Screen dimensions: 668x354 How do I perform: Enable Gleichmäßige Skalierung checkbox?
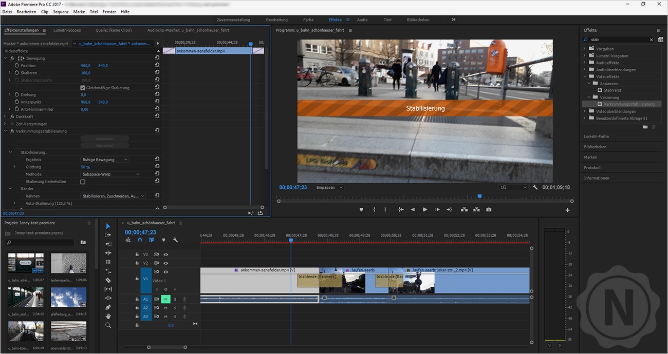83,87
